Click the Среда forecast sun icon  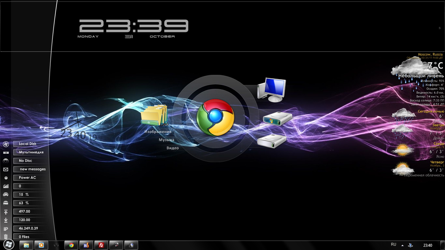[x=403, y=150]
